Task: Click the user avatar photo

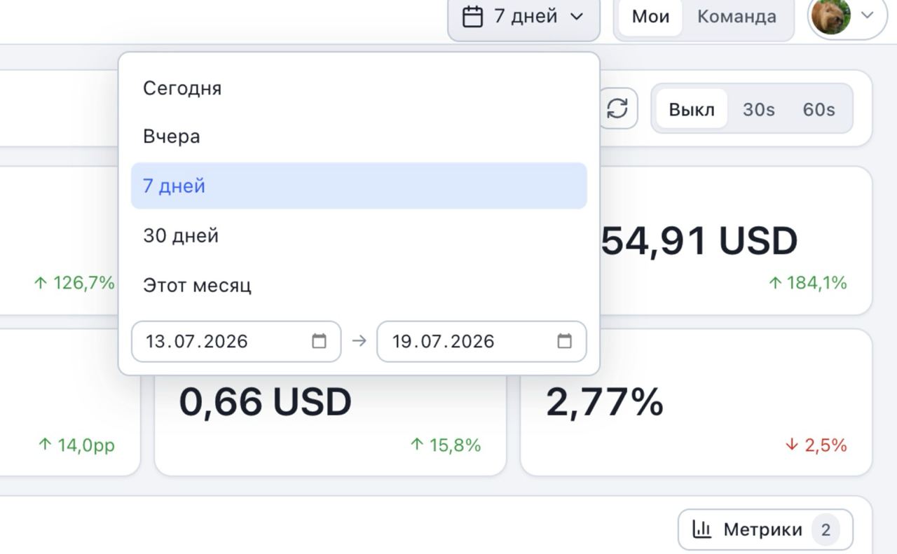Action: pos(831,15)
